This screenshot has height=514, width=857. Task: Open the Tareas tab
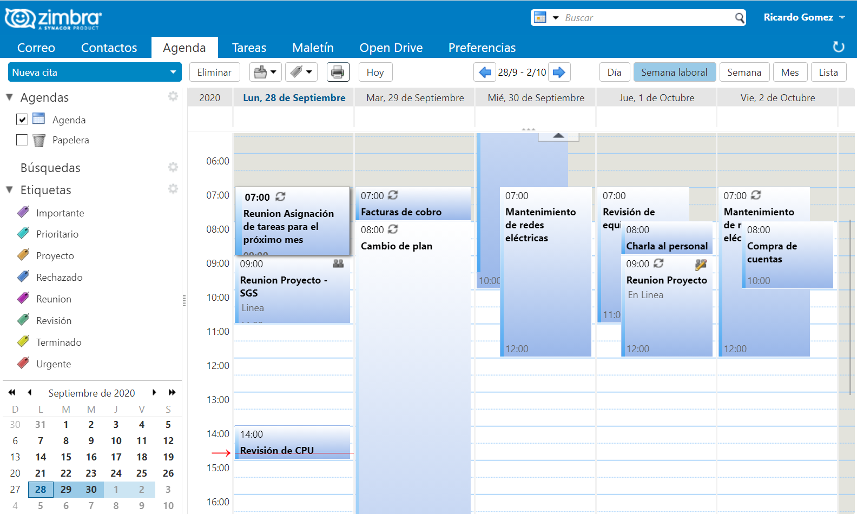(249, 48)
